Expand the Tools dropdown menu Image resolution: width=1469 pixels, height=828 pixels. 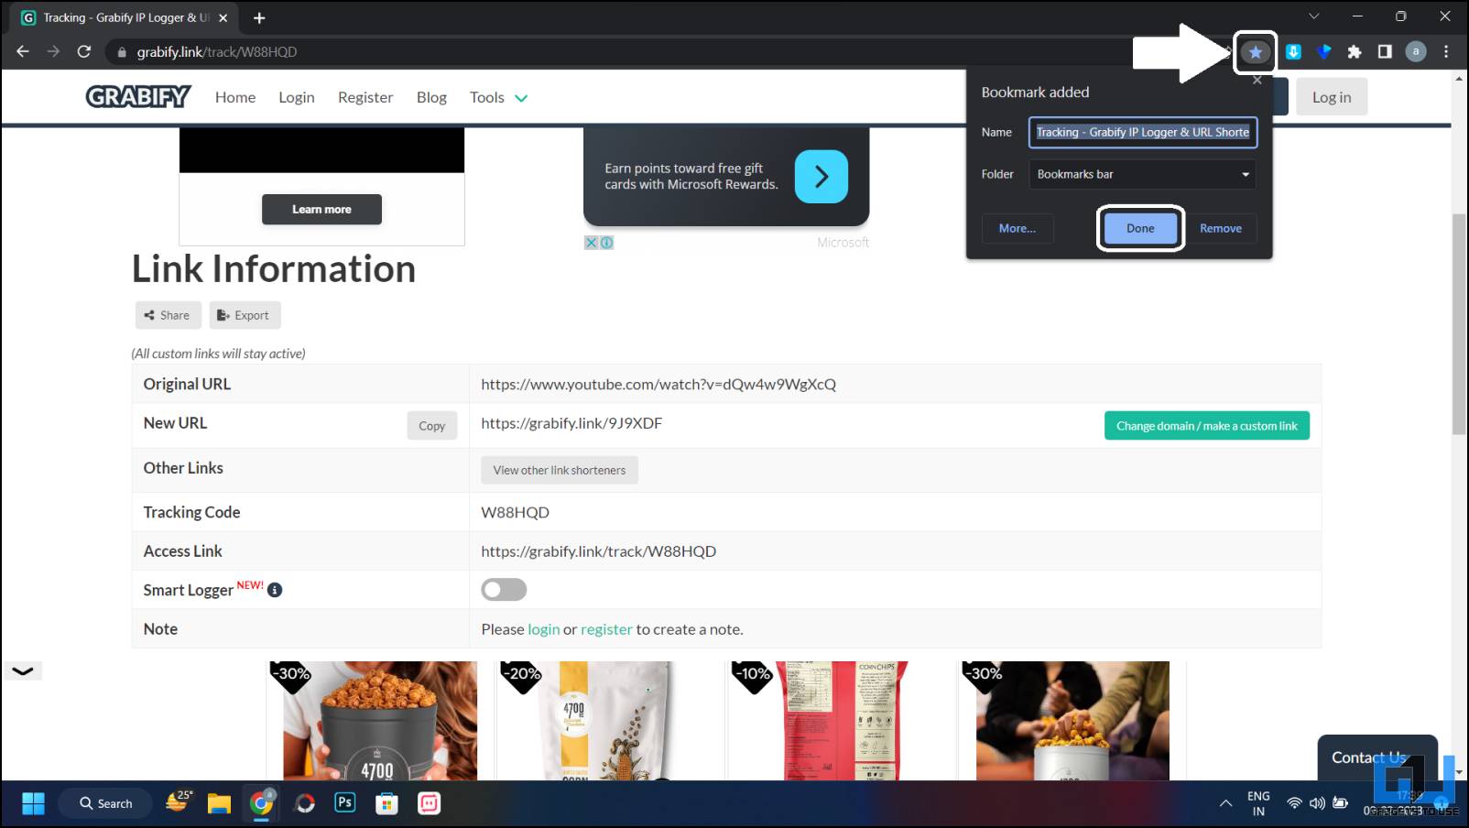pyautogui.click(x=499, y=97)
